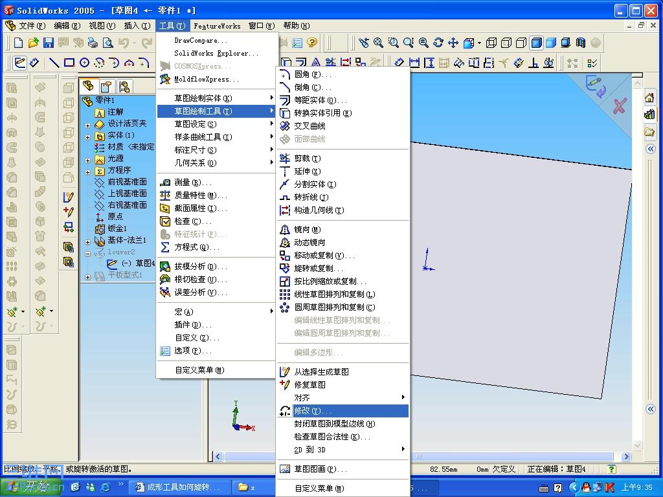Click the red X cancel sketch icon

coord(620,106)
